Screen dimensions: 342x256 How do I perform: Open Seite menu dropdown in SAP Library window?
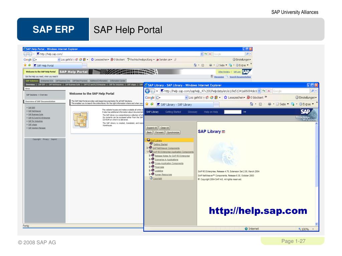[x=288, y=104]
